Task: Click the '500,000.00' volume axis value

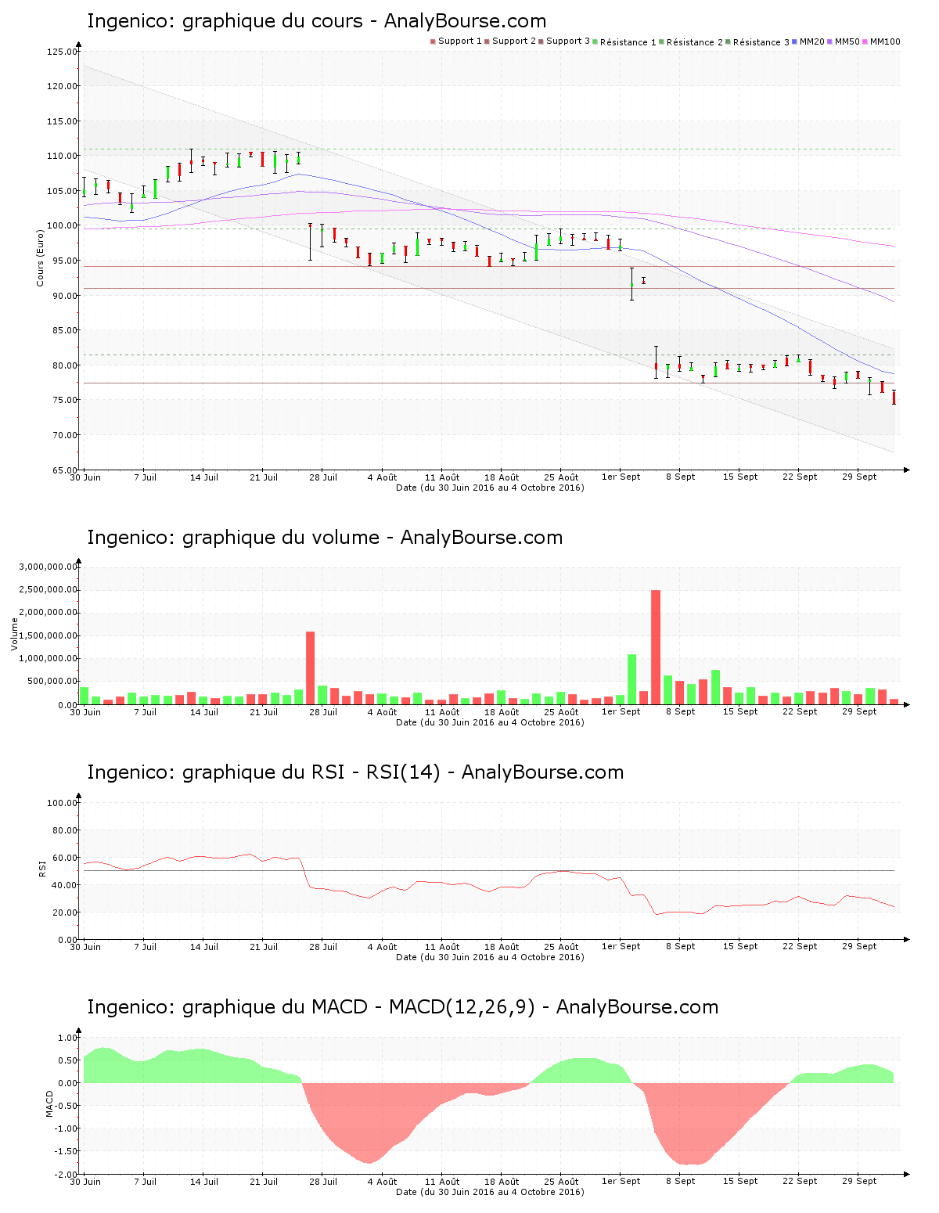Action: (53, 682)
